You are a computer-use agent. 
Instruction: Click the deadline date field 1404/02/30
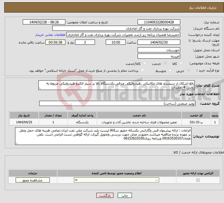159,42
